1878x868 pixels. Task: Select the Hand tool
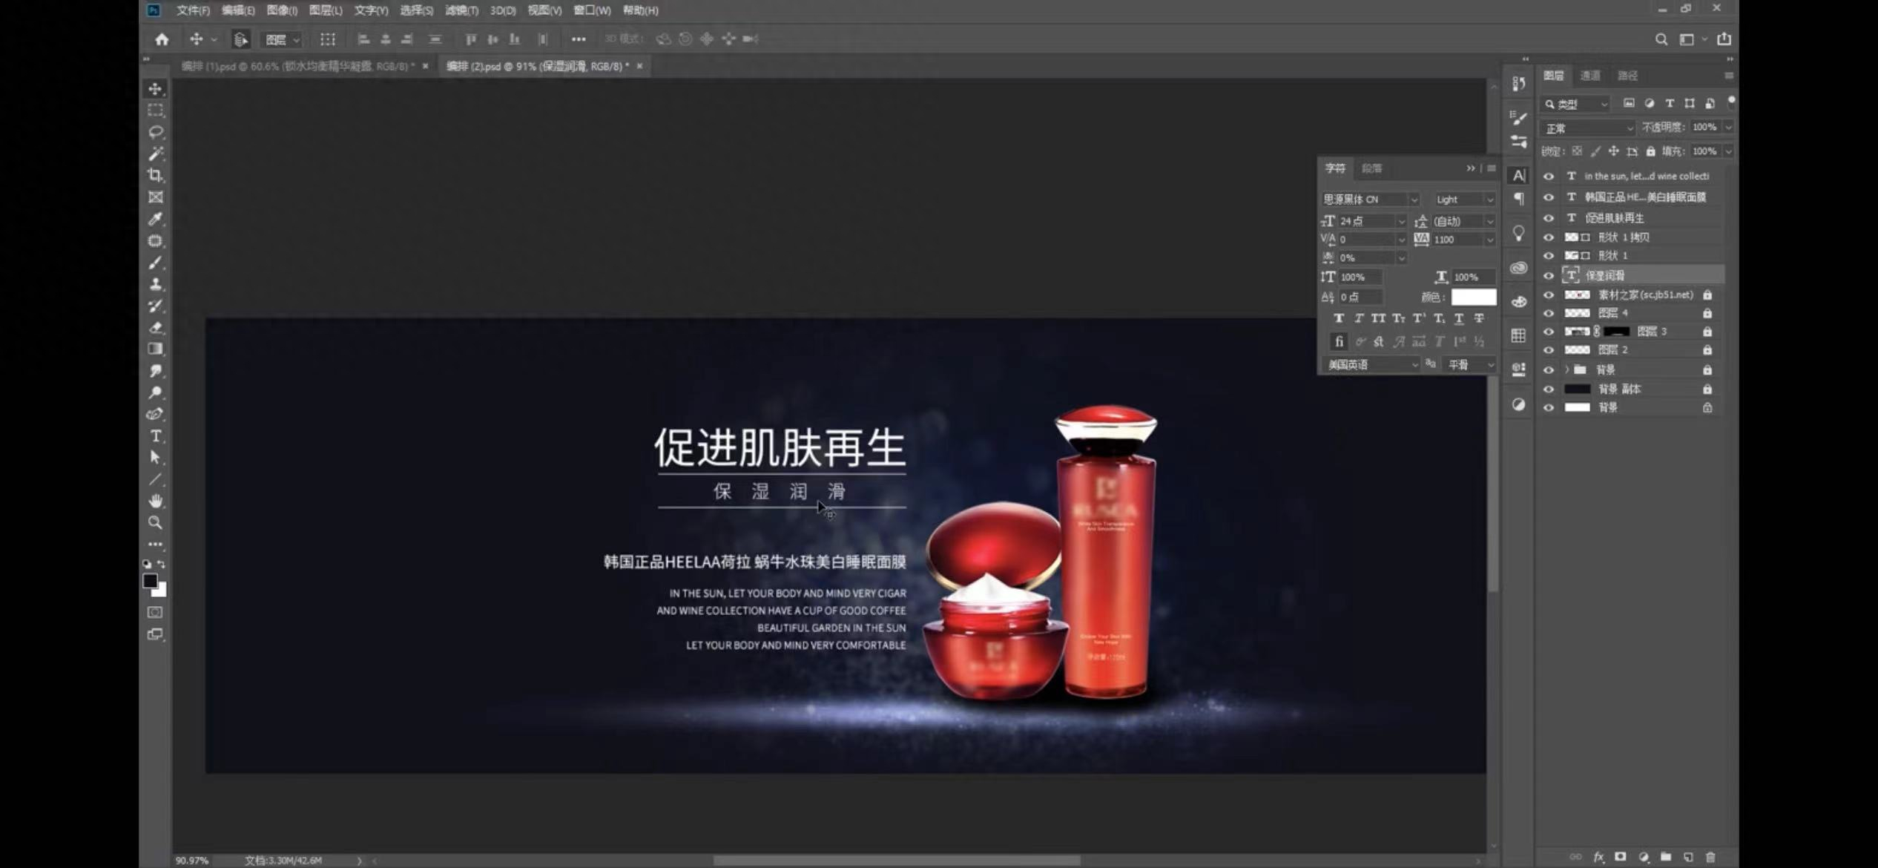tap(155, 501)
